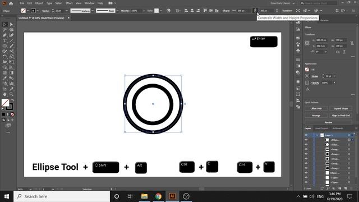This screenshot has height=202, width=359.
Task: Set reference point in the Transform section
Action: (x=307, y=43)
